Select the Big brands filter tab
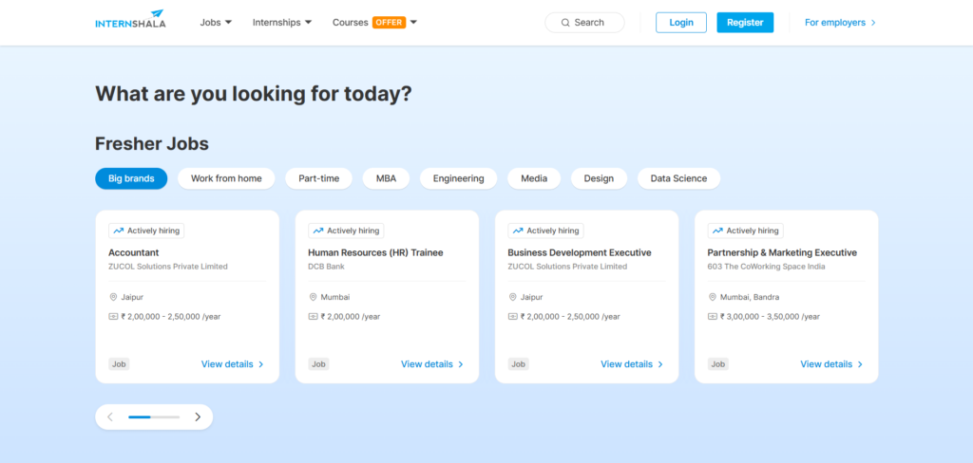 tap(131, 178)
